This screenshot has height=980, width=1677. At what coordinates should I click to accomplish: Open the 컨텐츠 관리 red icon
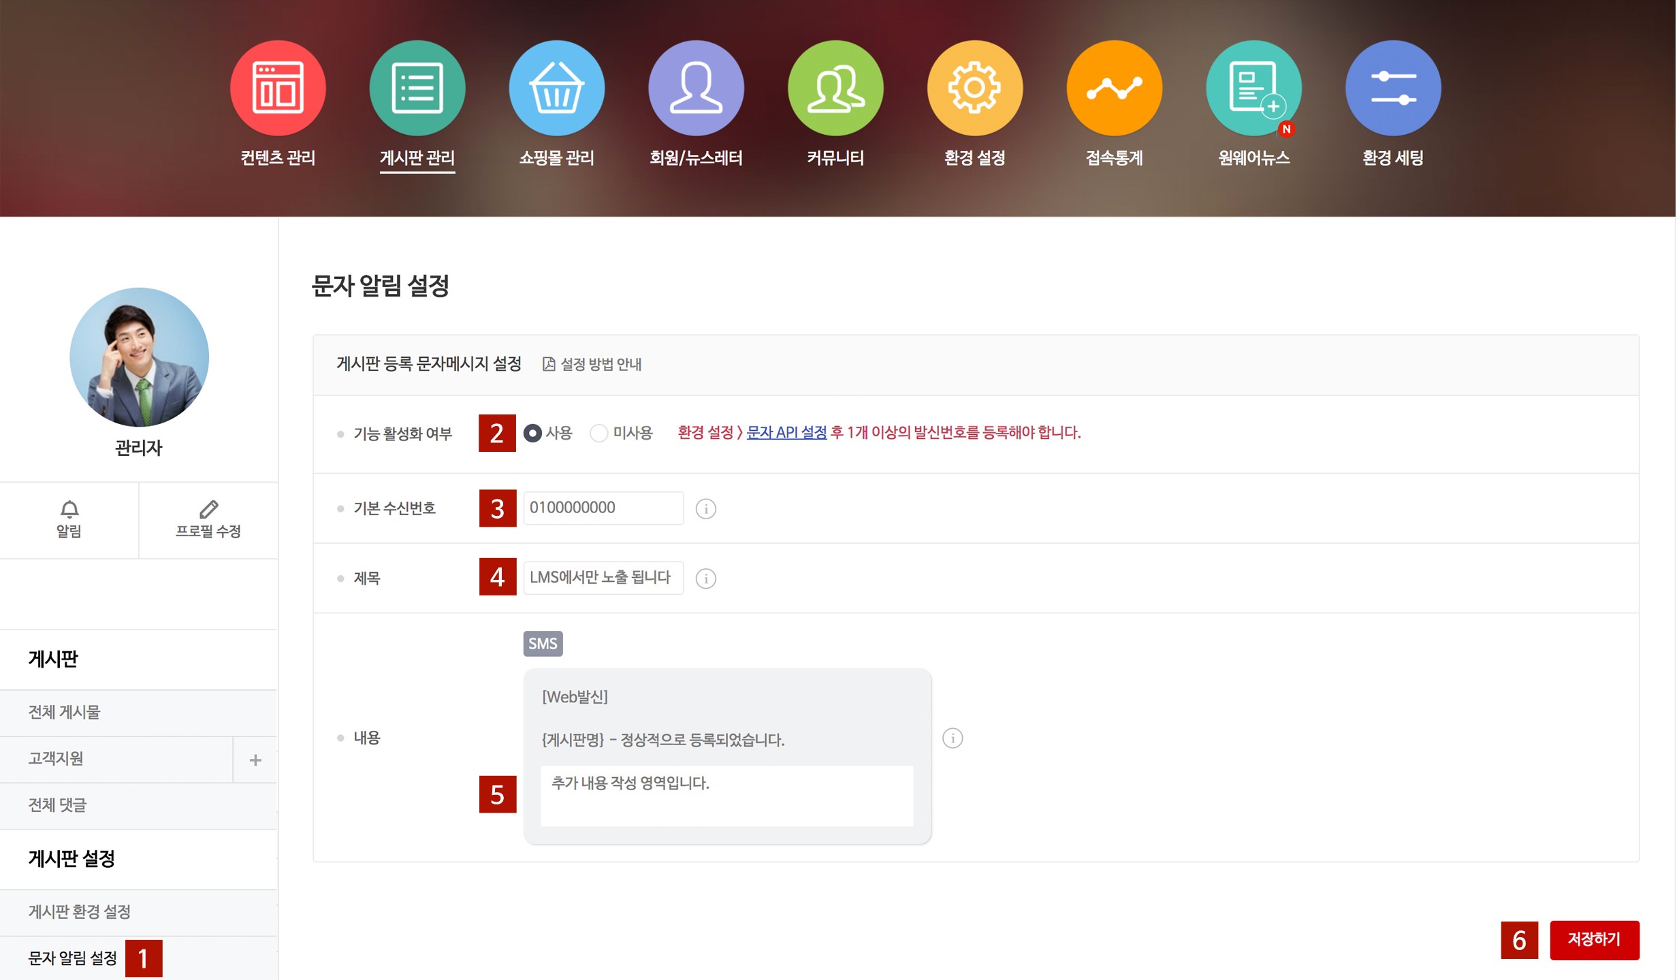[278, 88]
